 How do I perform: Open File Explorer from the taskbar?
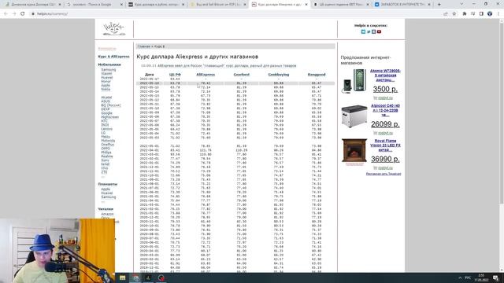tap(123, 277)
